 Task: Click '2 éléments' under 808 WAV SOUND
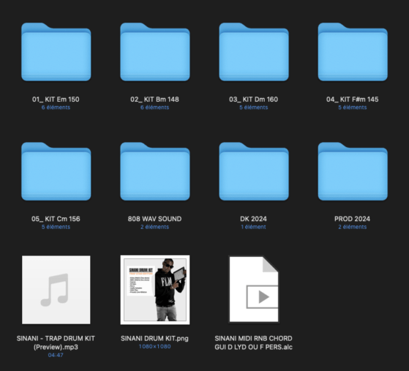tap(154, 227)
